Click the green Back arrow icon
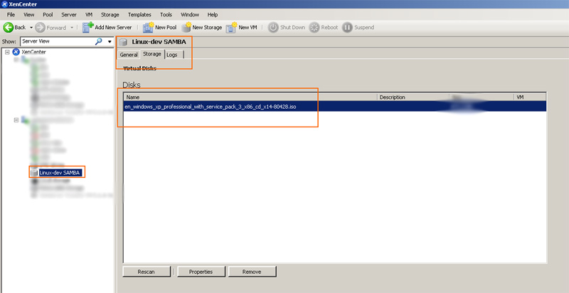 coord(8,27)
